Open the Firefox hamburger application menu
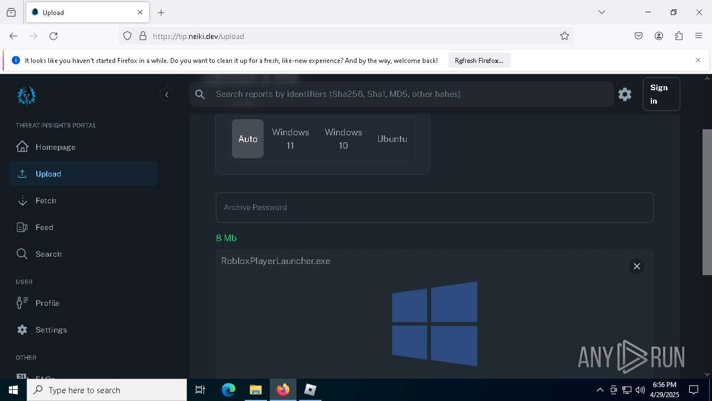Viewport: 712px width, 401px height. (x=699, y=36)
